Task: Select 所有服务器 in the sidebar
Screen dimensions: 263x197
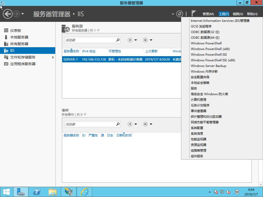Action: (19, 44)
